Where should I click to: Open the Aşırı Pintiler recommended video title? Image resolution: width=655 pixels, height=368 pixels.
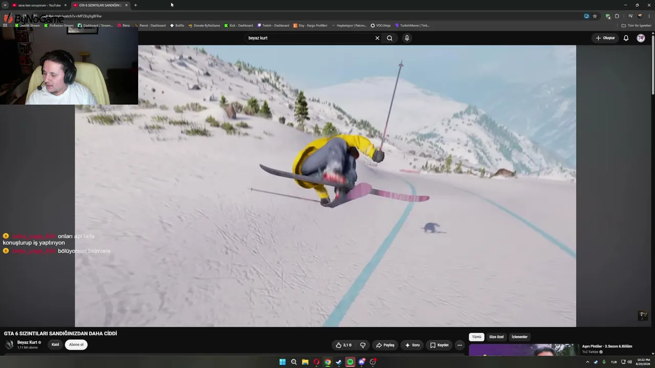coord(607,346)
